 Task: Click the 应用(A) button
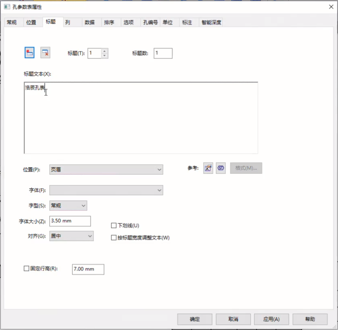click(x=272, y=319)
